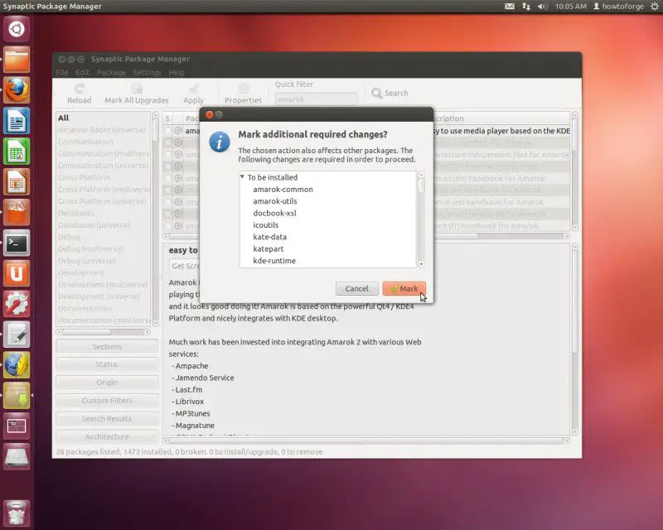Click Mark to confirm additional changes
The height and width of the screenshot is (530, 663).
coord(404,289)
